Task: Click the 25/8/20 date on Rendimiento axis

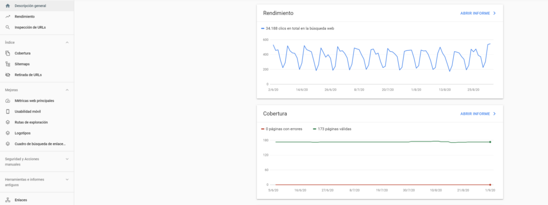Action: (473, 90)
